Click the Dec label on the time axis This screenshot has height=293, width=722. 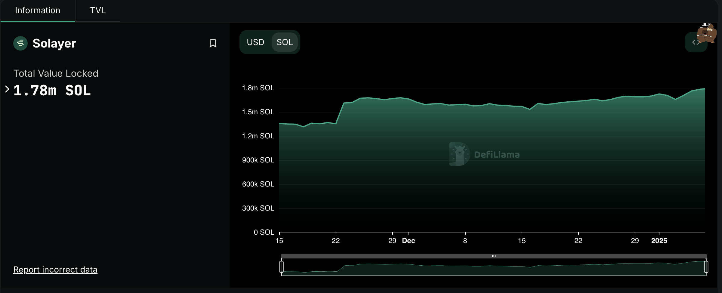click(x=409, y=241)
